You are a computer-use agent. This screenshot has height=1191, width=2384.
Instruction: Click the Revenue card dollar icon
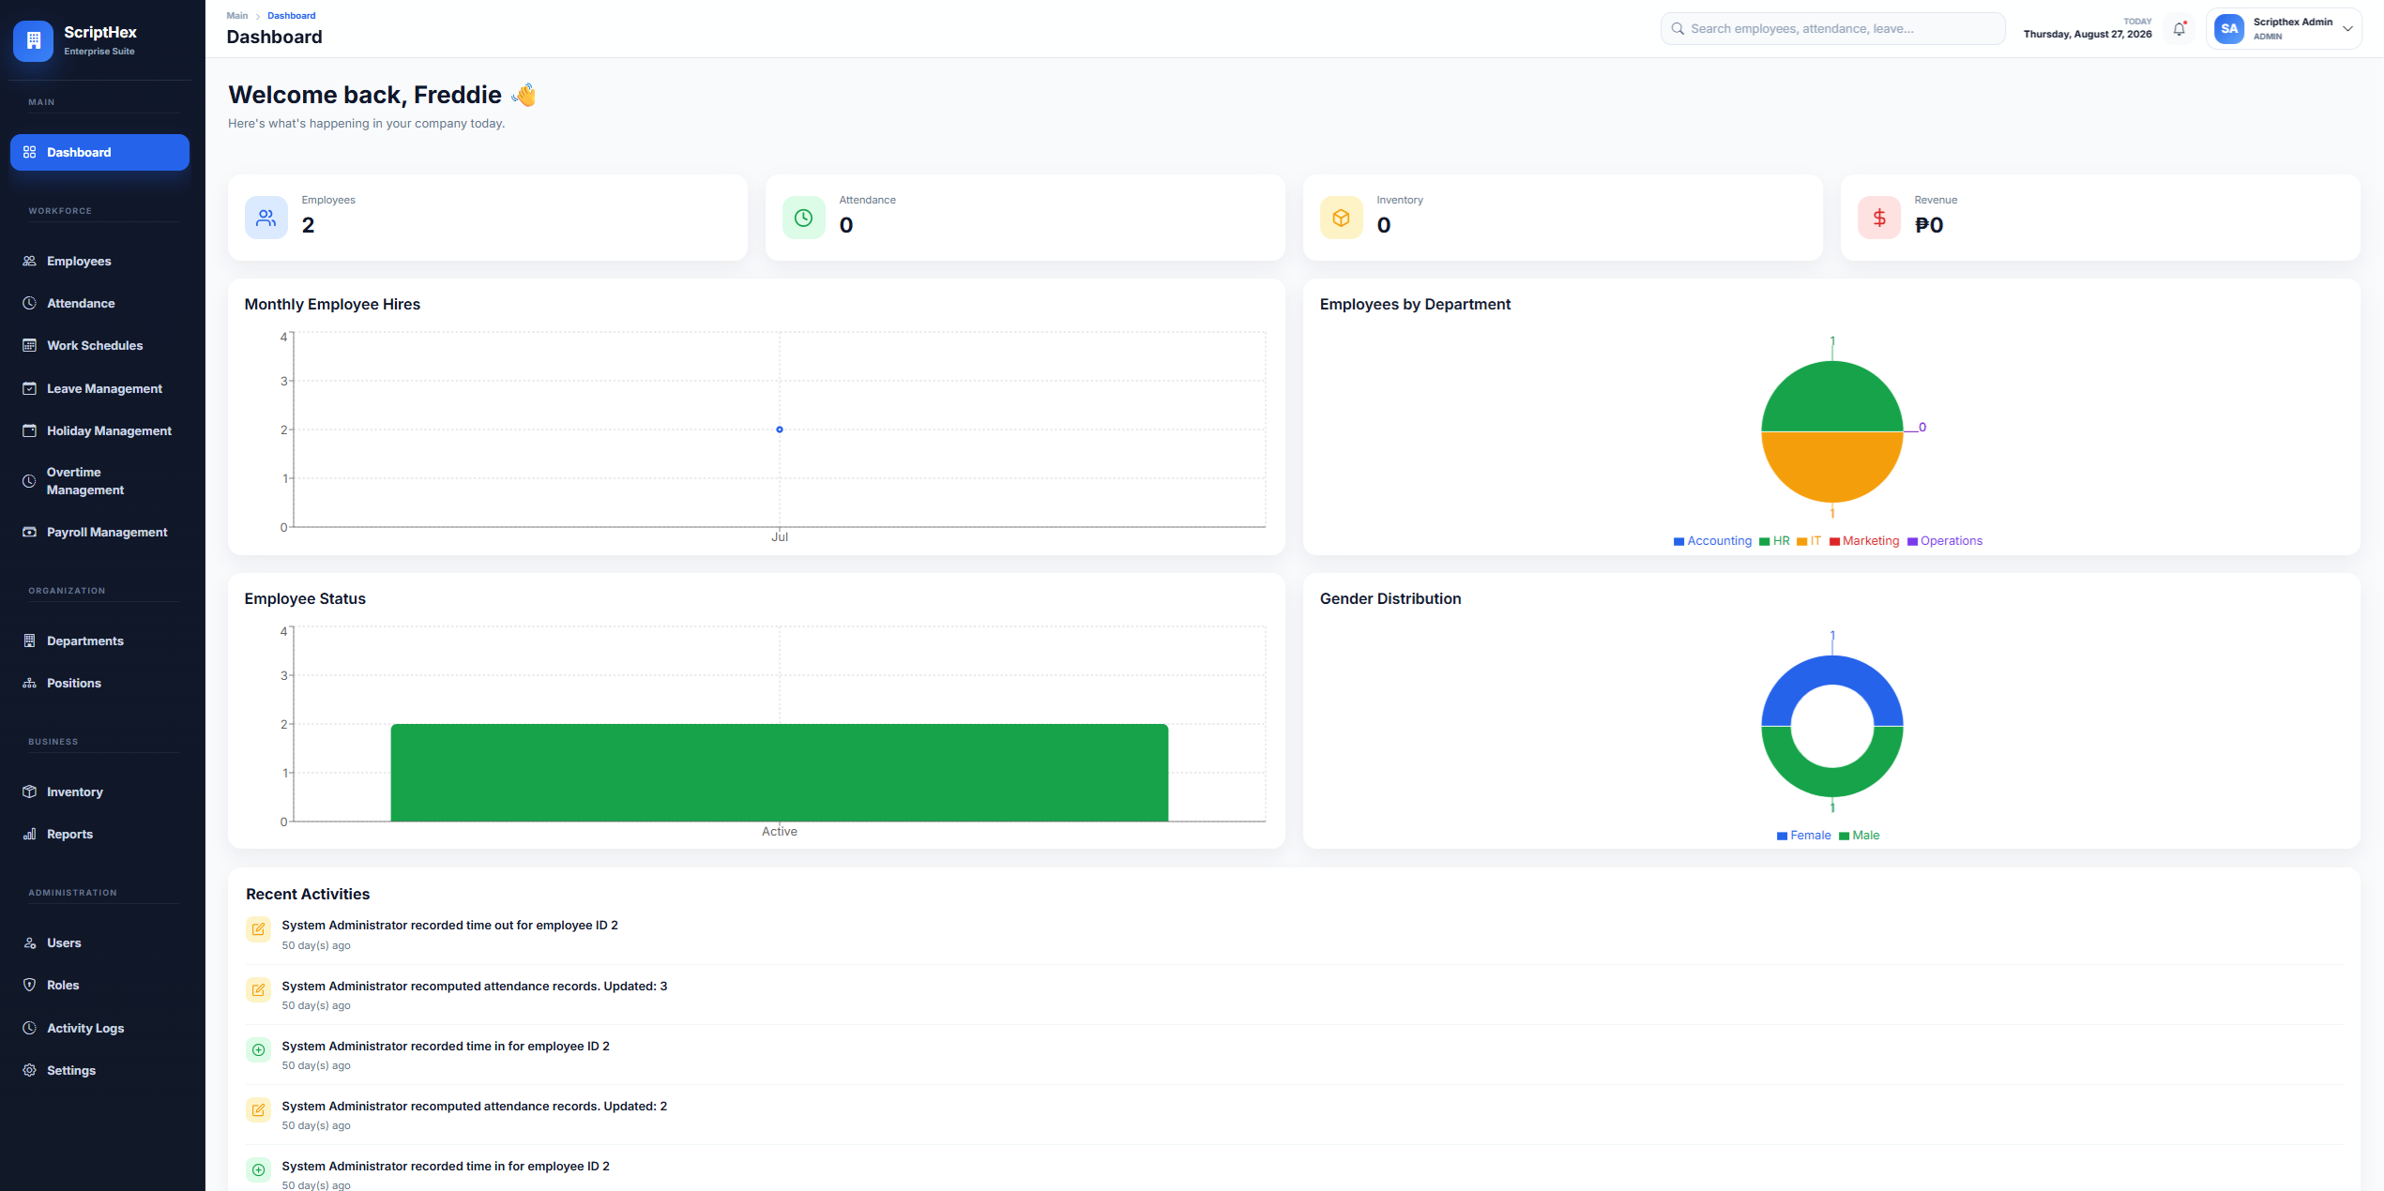point(1879,218)
